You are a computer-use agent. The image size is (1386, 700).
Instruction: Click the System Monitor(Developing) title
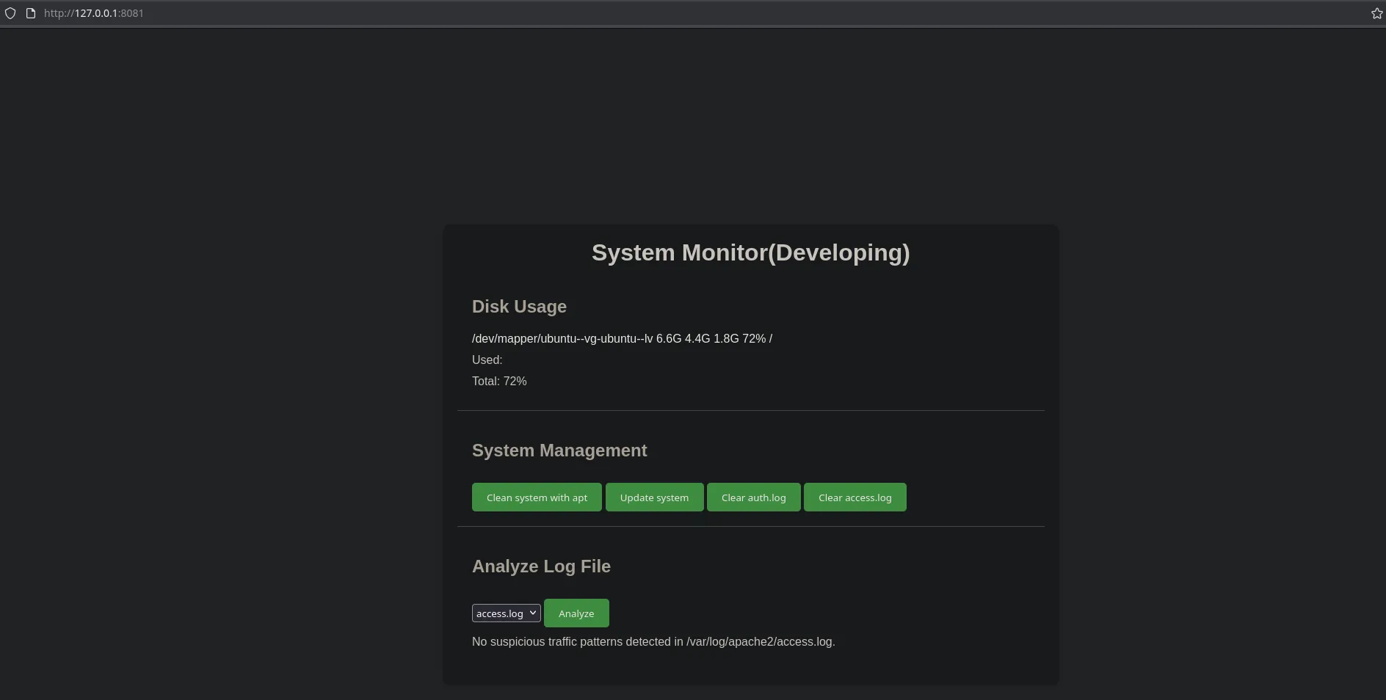(750, 252)
